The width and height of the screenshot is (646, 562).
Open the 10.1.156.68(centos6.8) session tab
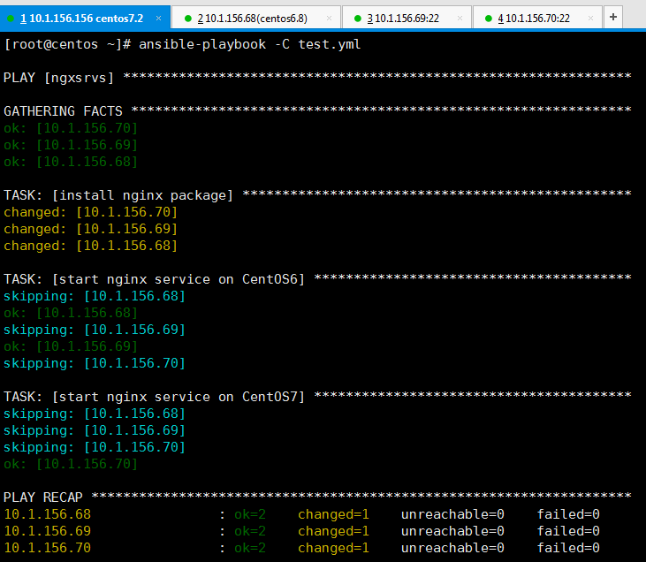256,19
